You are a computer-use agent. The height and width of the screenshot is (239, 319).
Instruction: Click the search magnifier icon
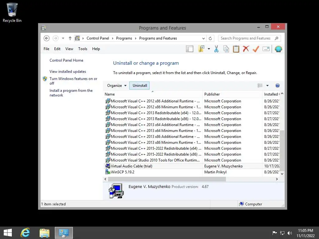(x=276, y=38)
